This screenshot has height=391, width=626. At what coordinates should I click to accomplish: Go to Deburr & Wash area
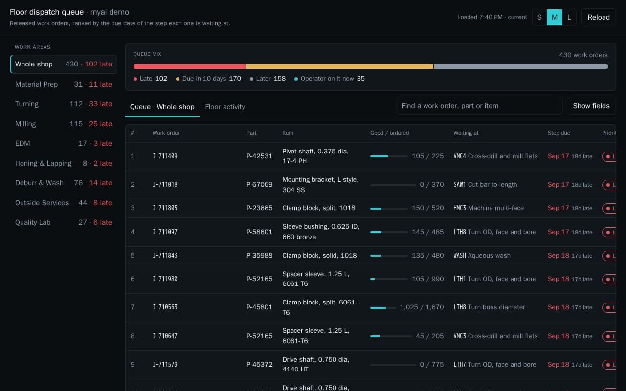click(x=64, y=183)
